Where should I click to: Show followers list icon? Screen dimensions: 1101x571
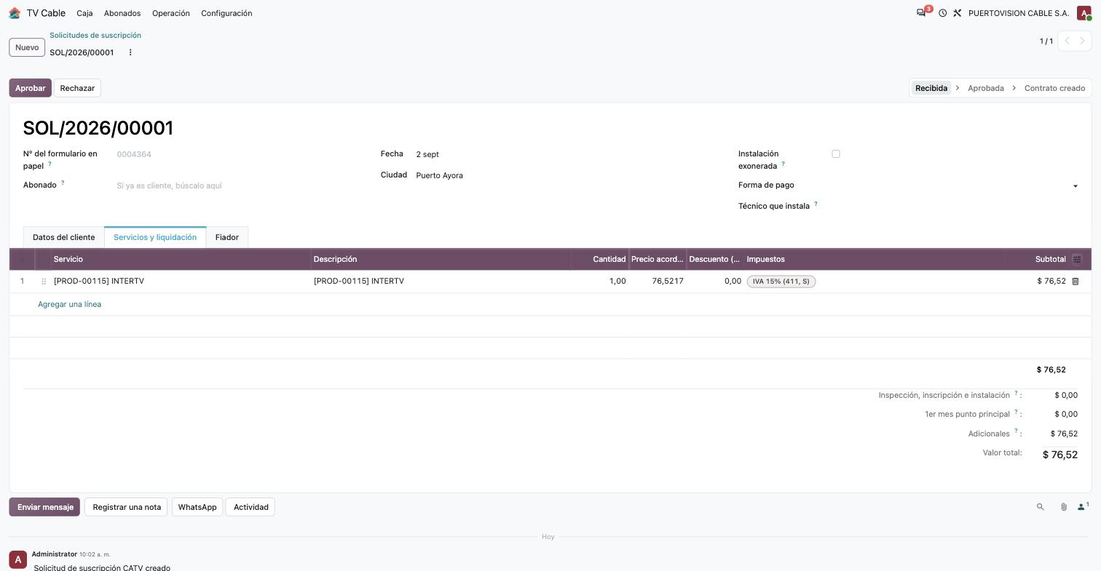(x=1083, y=506)
